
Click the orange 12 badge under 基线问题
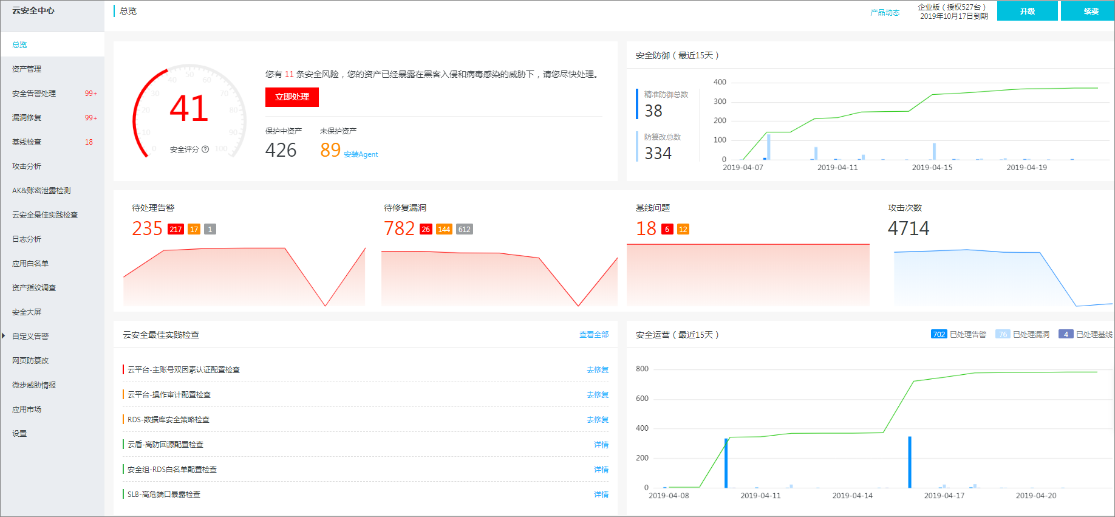click(x=683, y=229)
